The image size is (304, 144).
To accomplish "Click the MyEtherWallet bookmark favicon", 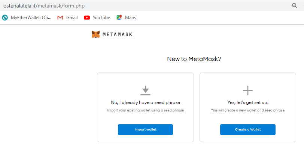I will point(5,18).
